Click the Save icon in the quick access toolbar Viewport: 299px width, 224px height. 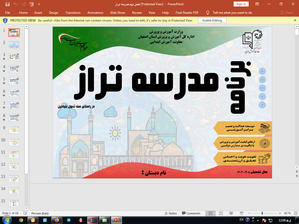pyautogui.click(x=8, y=4)
